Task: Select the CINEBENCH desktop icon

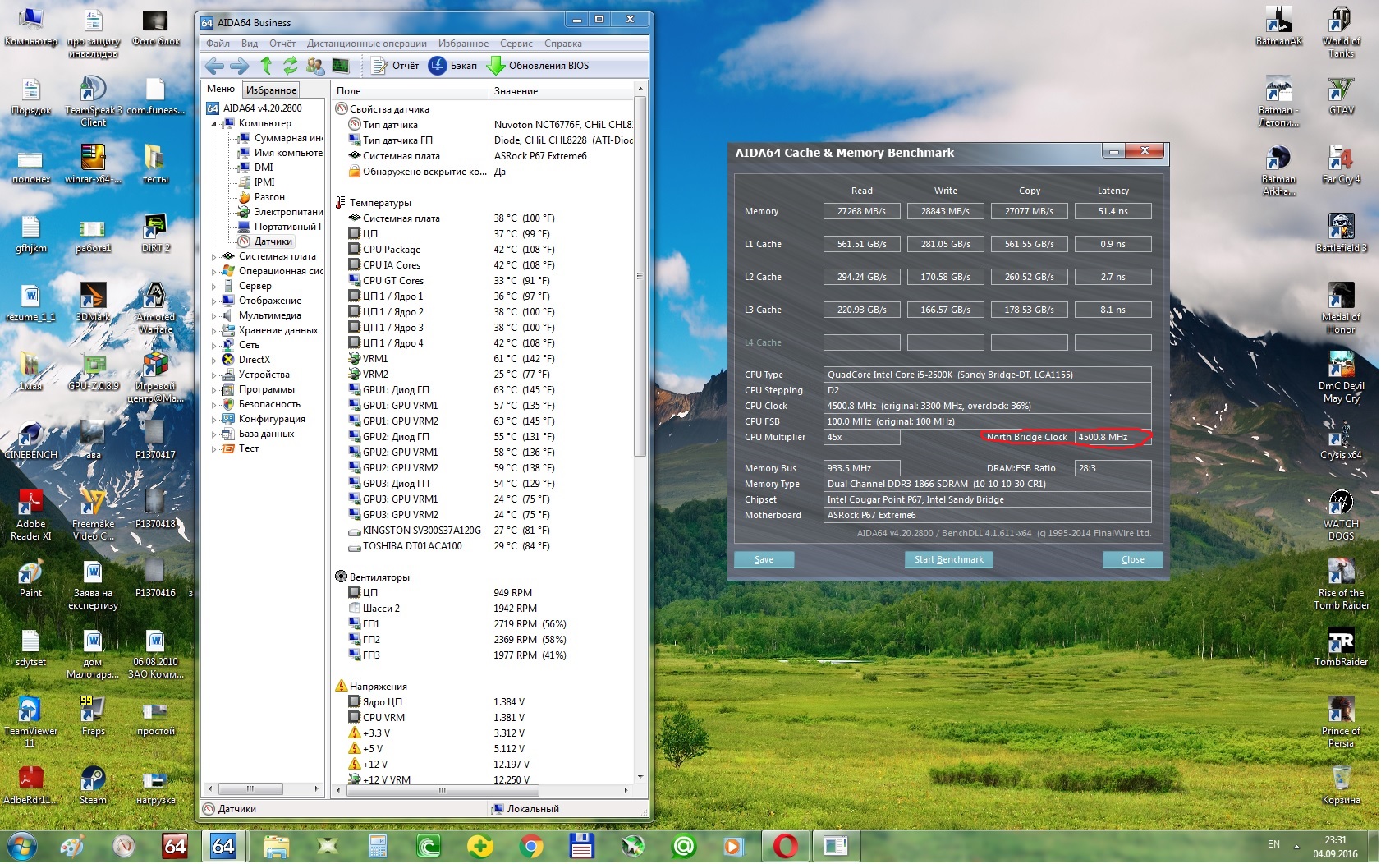Action: [x=30, y=440]
